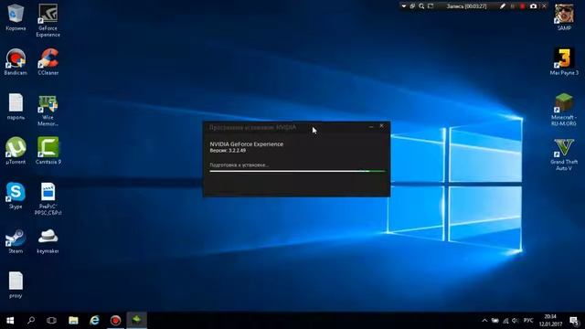Minimize the NVIDIA installer window

click(371, 127)
